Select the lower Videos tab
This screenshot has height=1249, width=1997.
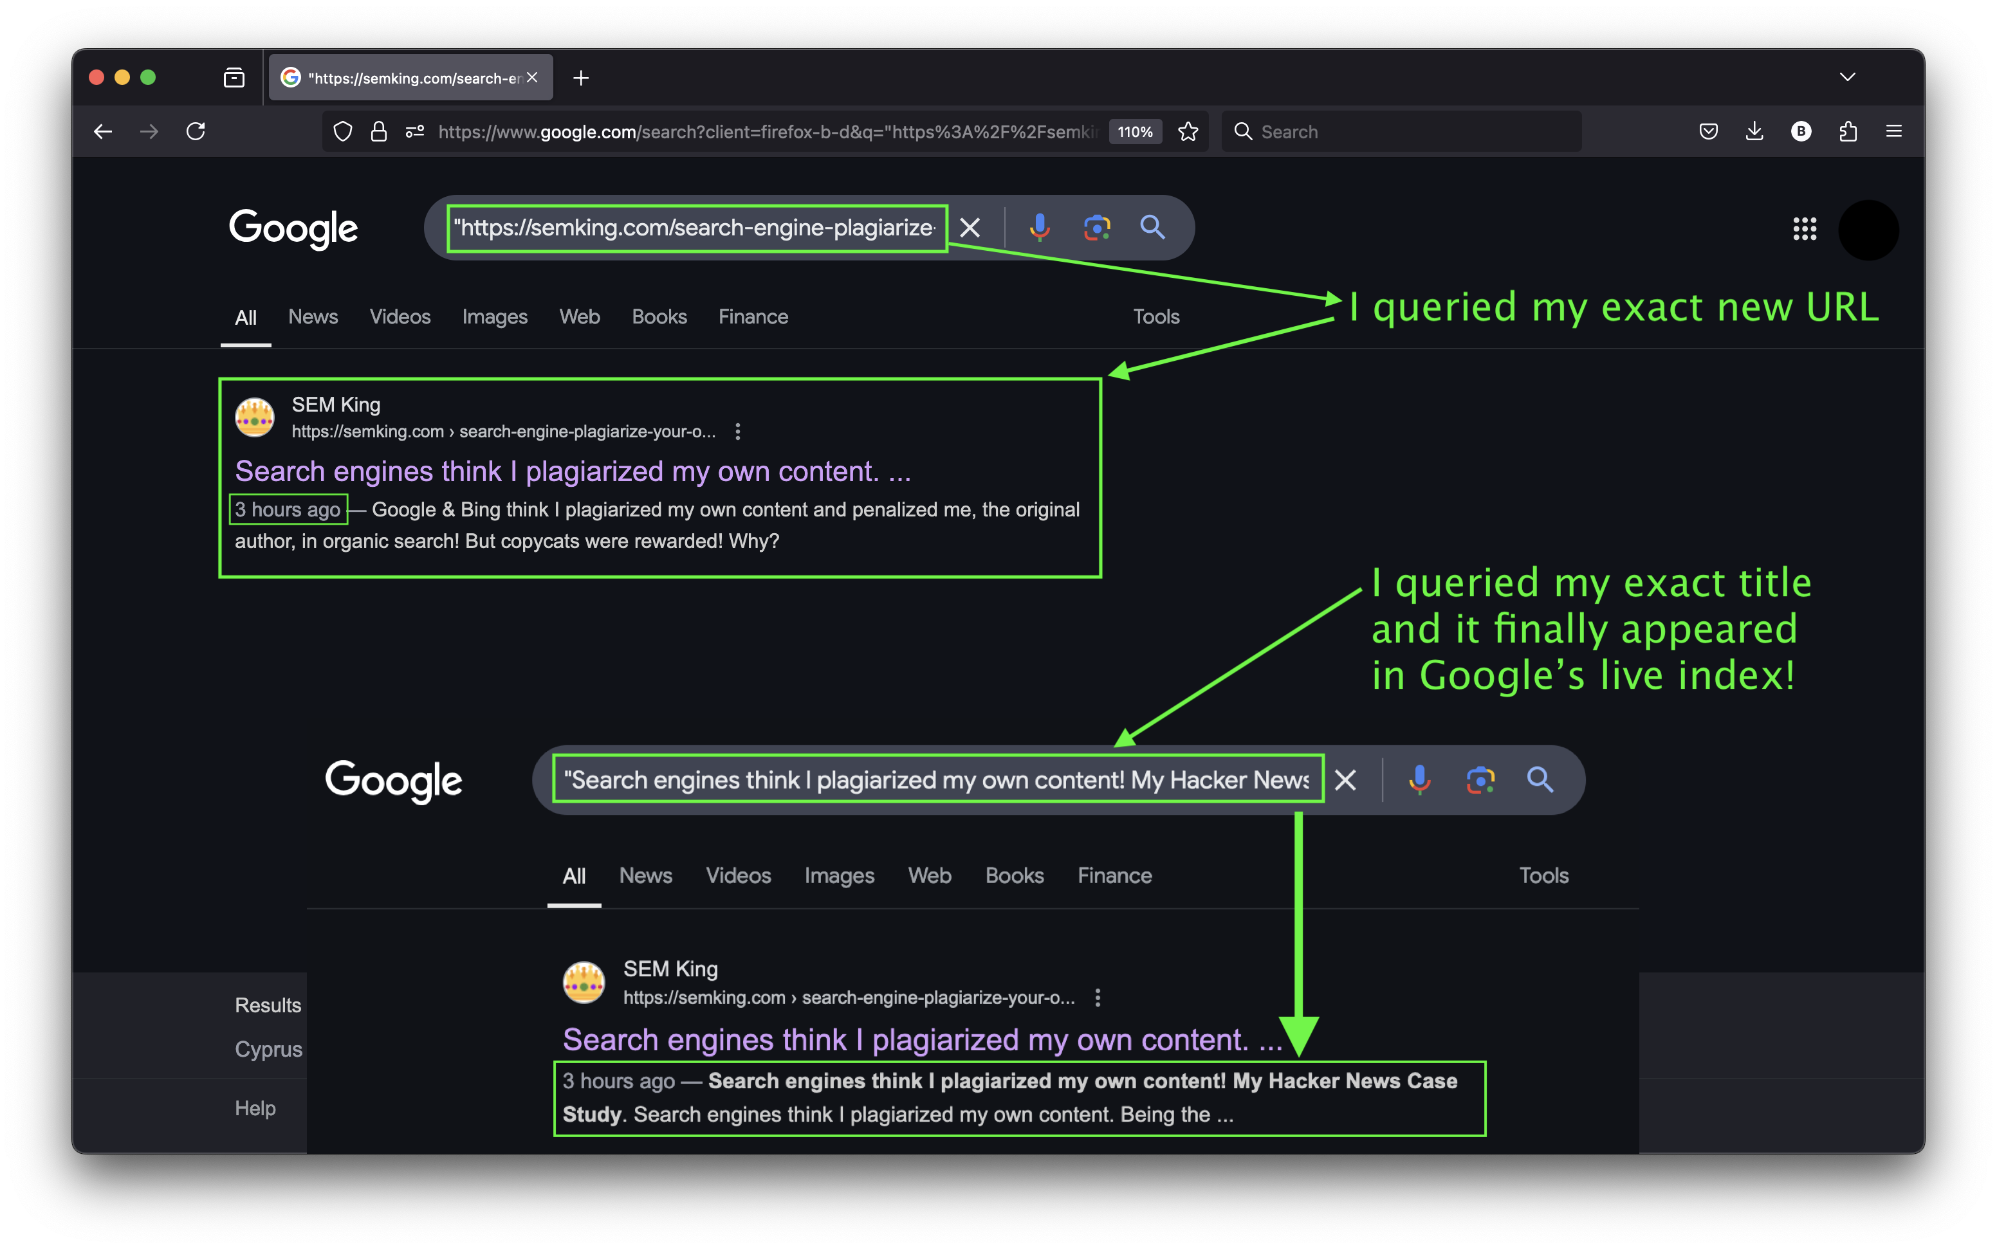(738, 875)
